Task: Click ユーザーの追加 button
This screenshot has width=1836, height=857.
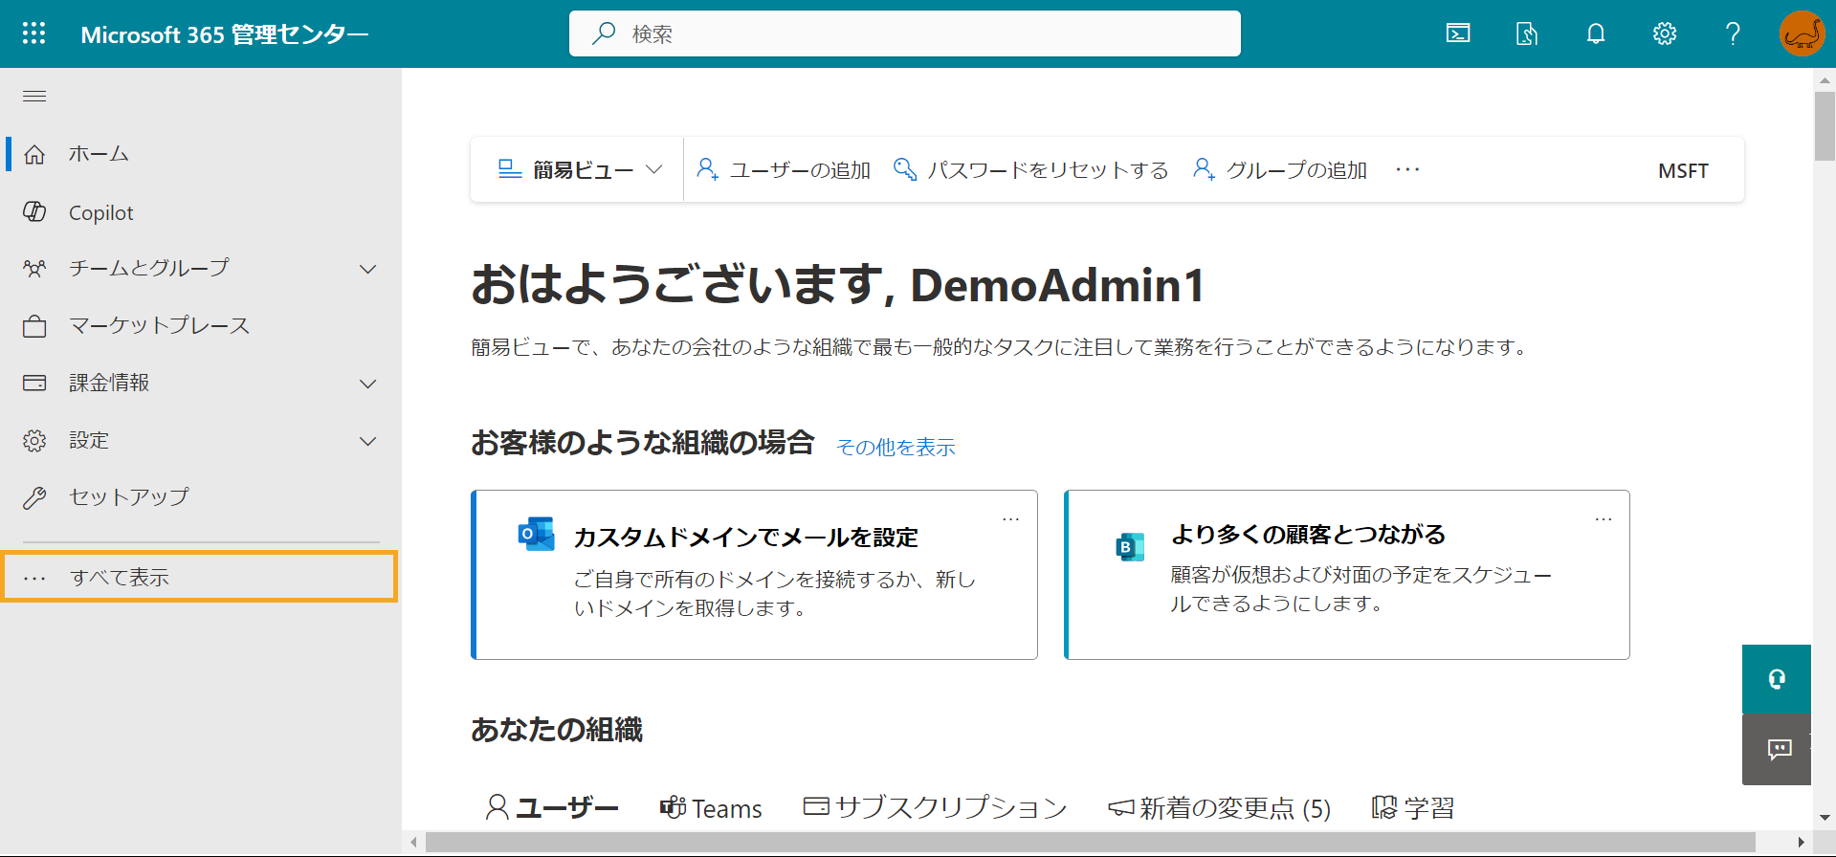Action: [784, 169]
